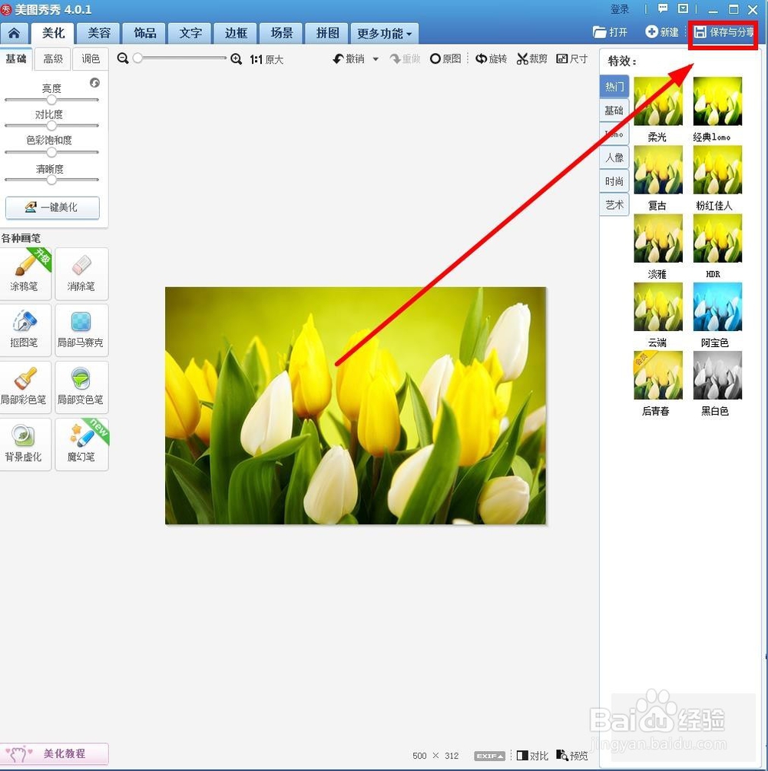Click the 新建 new image button

(662, 32)
